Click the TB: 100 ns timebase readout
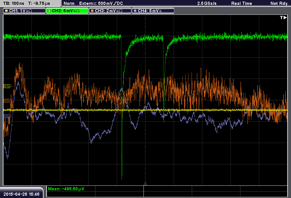This screenshot has height=198, width=291. [x=14, y=3]
